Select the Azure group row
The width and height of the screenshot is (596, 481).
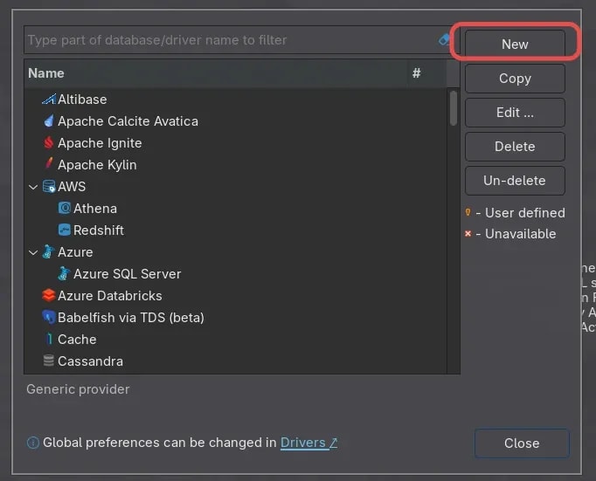click(236, 252)
